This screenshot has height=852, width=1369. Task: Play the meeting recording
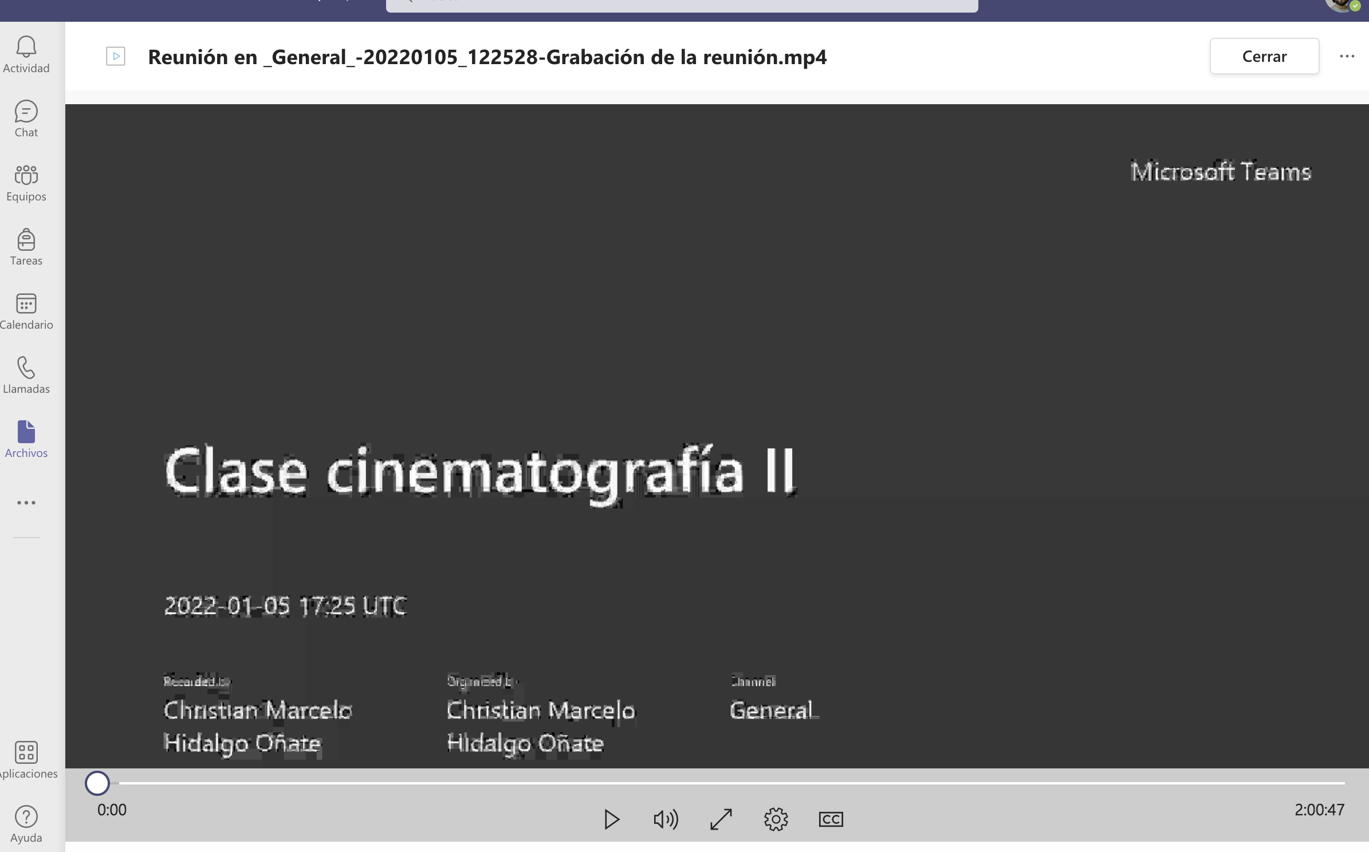[x=611, y=819]
